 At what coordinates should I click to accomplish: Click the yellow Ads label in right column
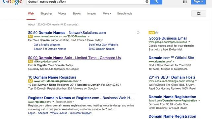pyautogui.click(x=152, y=33)
